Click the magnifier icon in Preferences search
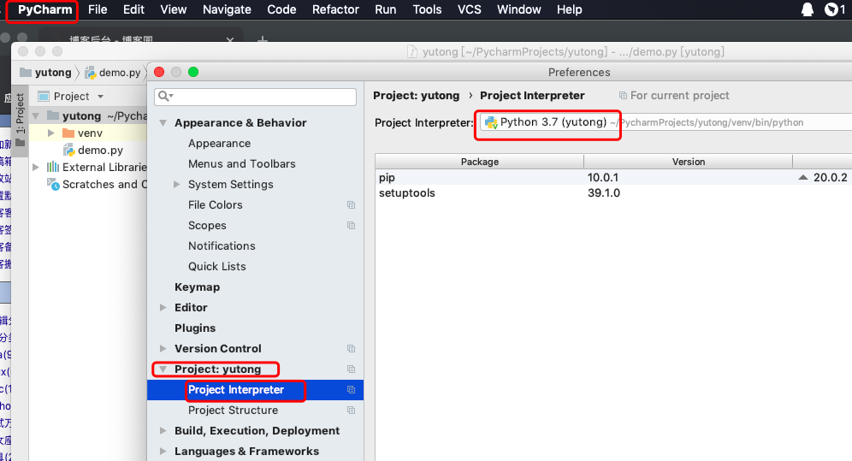This screenshot has height=461, width=852. pyautogui.click(x=164, y=96)
